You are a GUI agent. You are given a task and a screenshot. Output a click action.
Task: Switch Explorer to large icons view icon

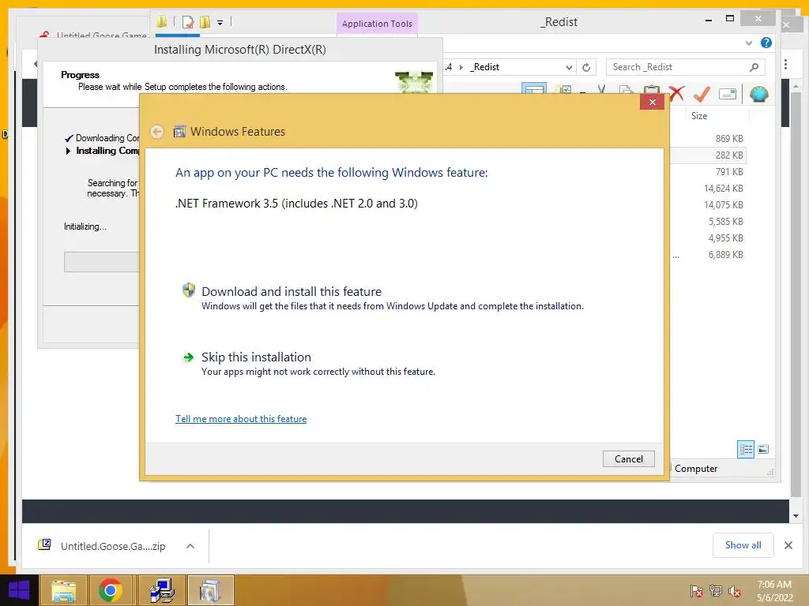[x=763, y=449]
